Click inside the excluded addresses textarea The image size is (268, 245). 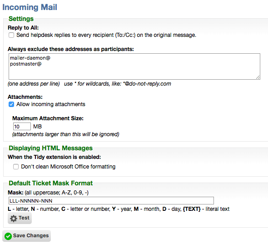coord(134,66)
